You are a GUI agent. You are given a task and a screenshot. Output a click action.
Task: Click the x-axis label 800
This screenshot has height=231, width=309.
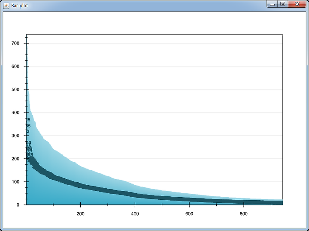(x=244, y=214)
